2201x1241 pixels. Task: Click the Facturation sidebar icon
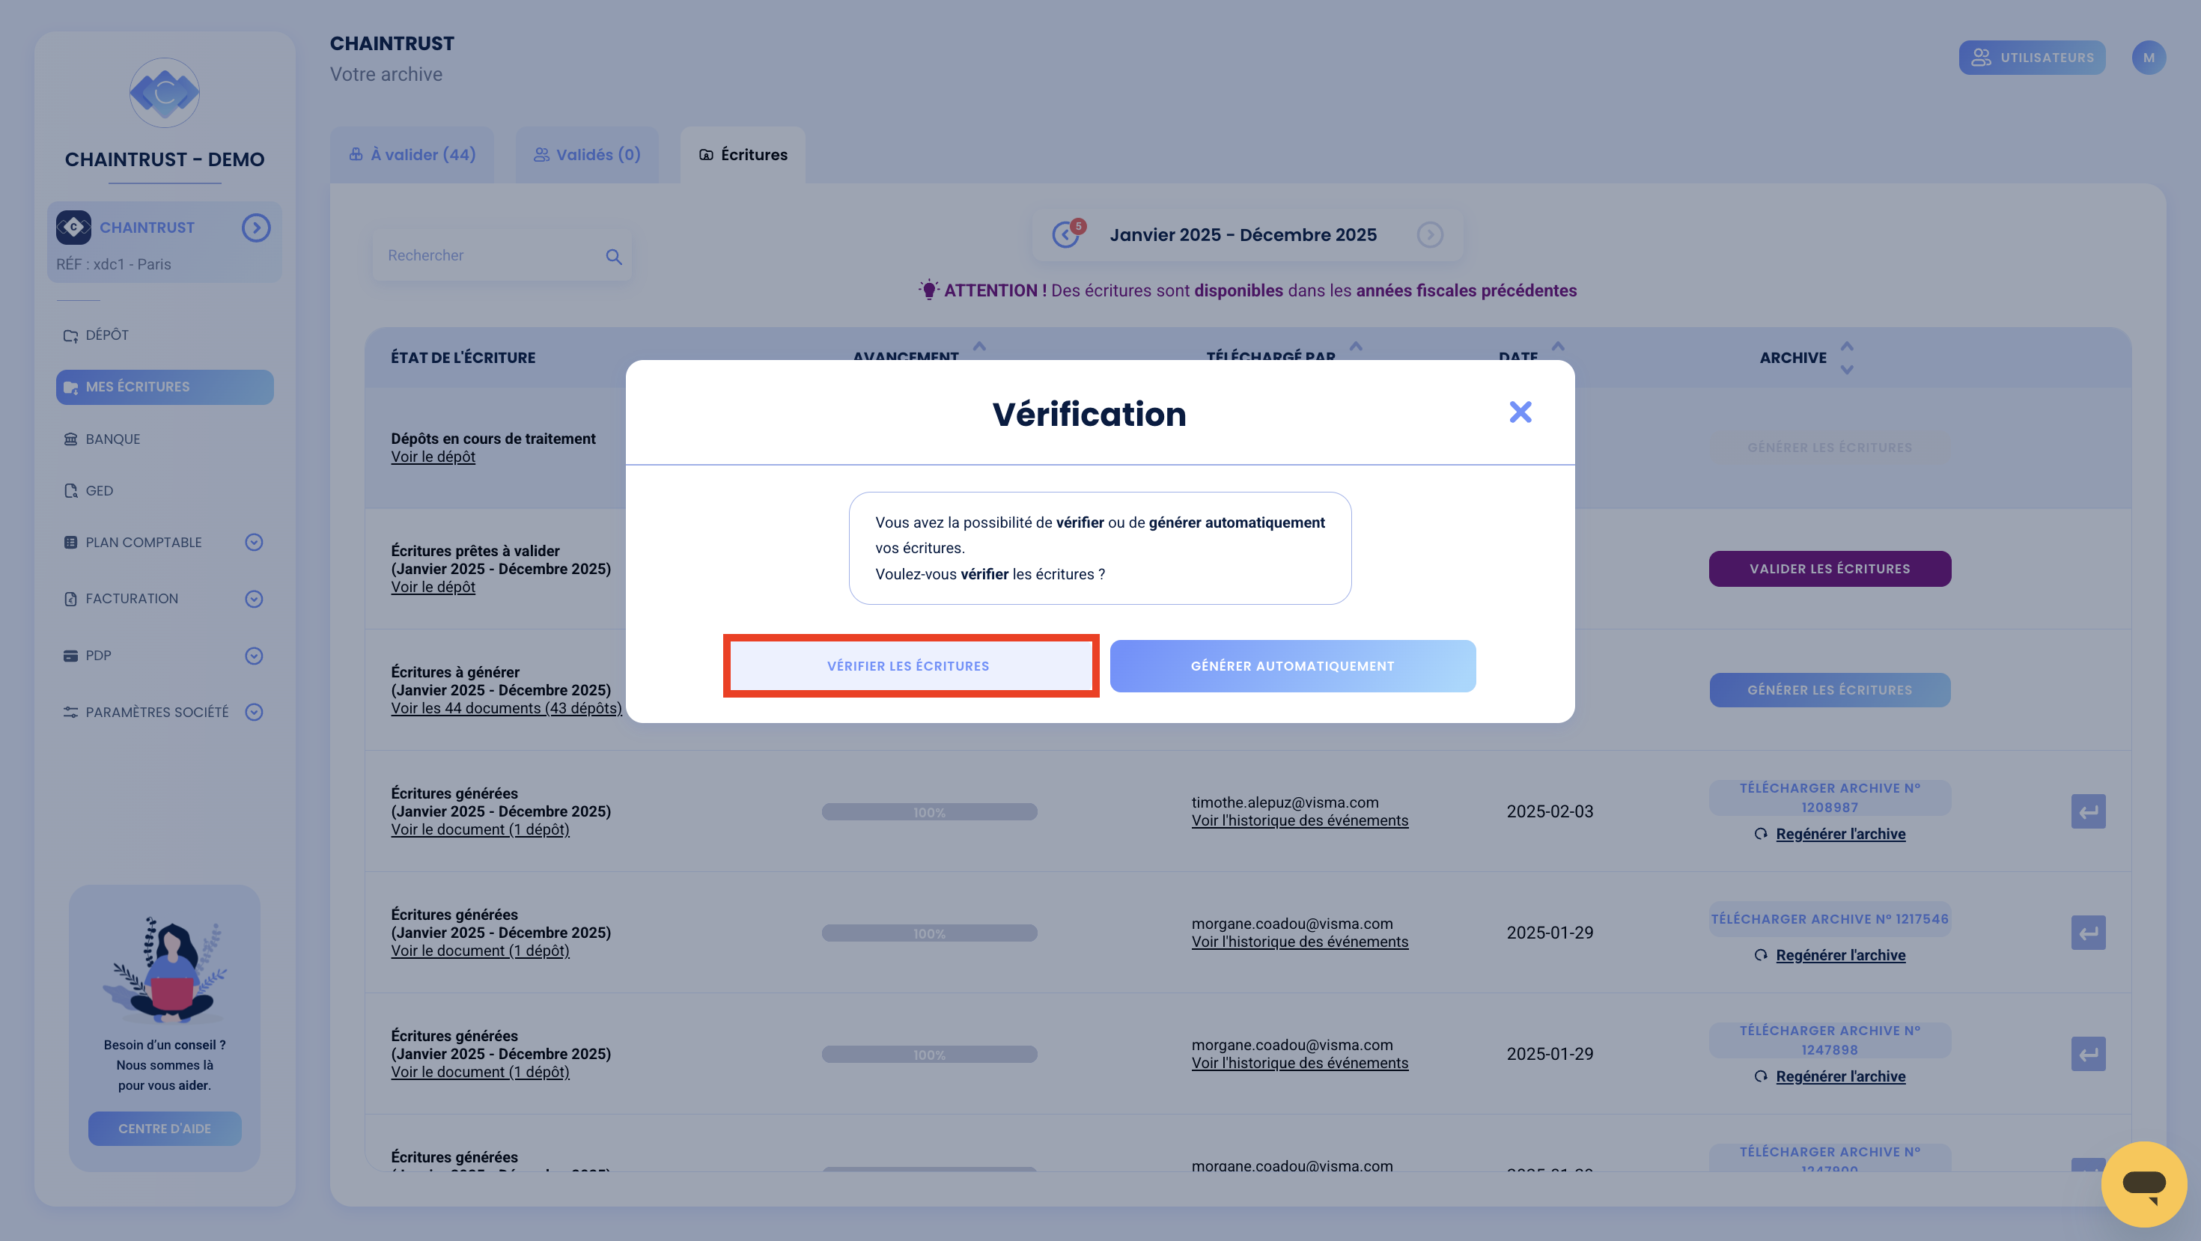pos(70,599)
